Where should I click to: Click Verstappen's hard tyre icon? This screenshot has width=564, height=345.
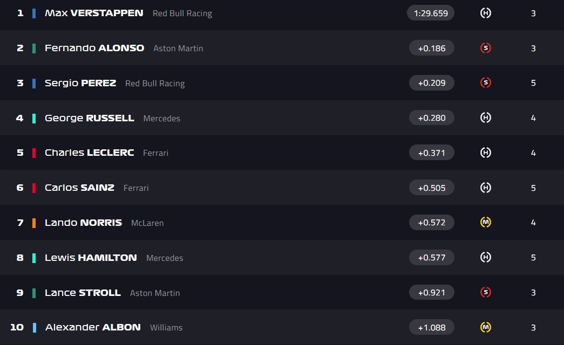pos(485,13)
